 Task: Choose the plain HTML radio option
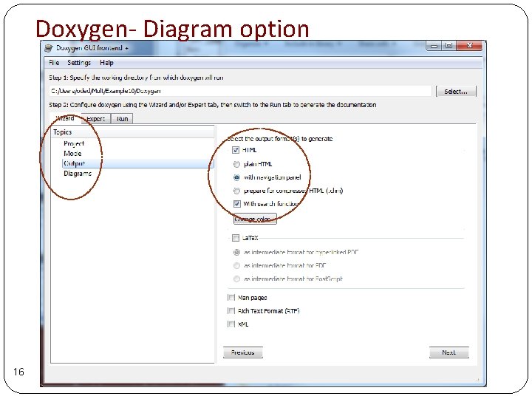click(237, 164)
